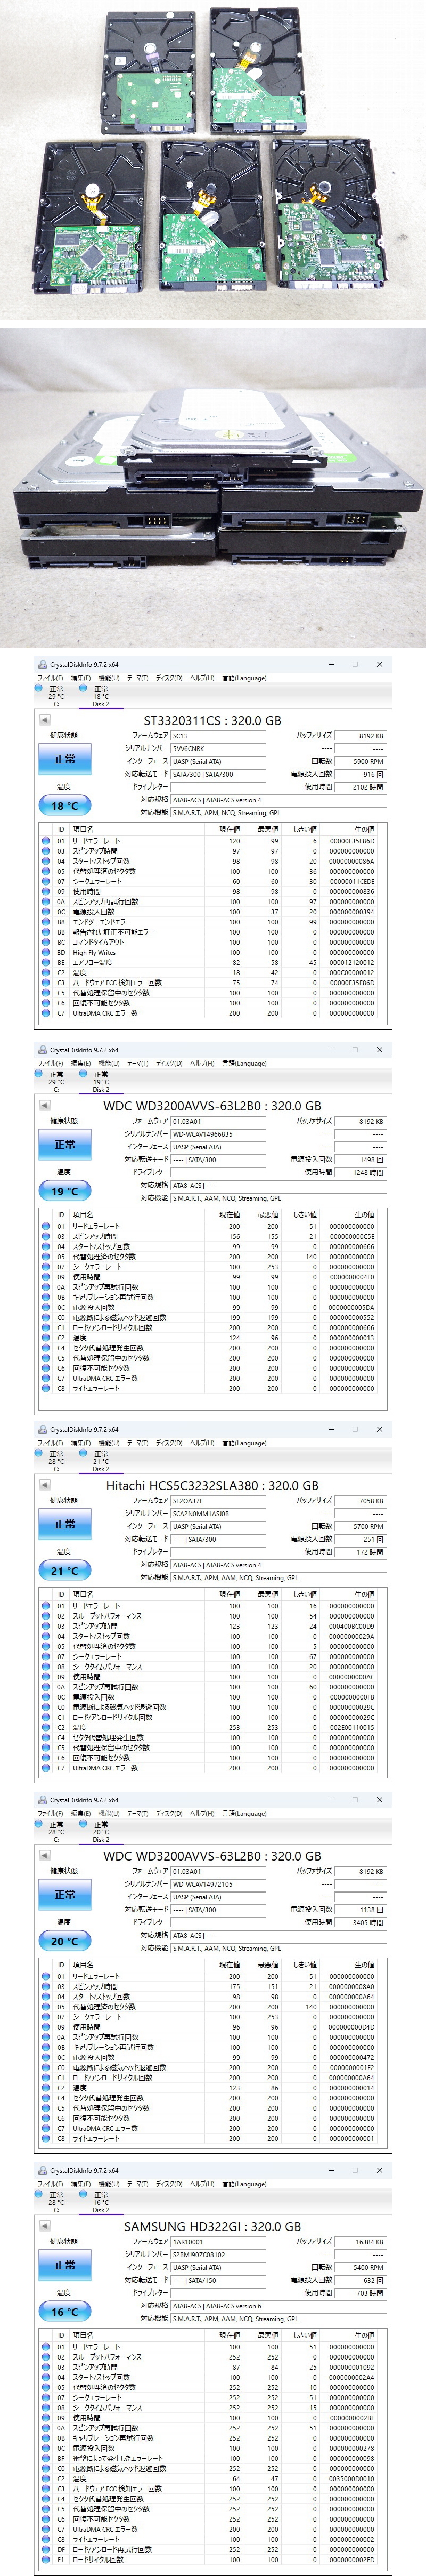The height and width of the screenshot is (2576, 426).
Task: Click the rotation rate field 5400 RPM in SAMSUNG window
Action: point(360,2267)
